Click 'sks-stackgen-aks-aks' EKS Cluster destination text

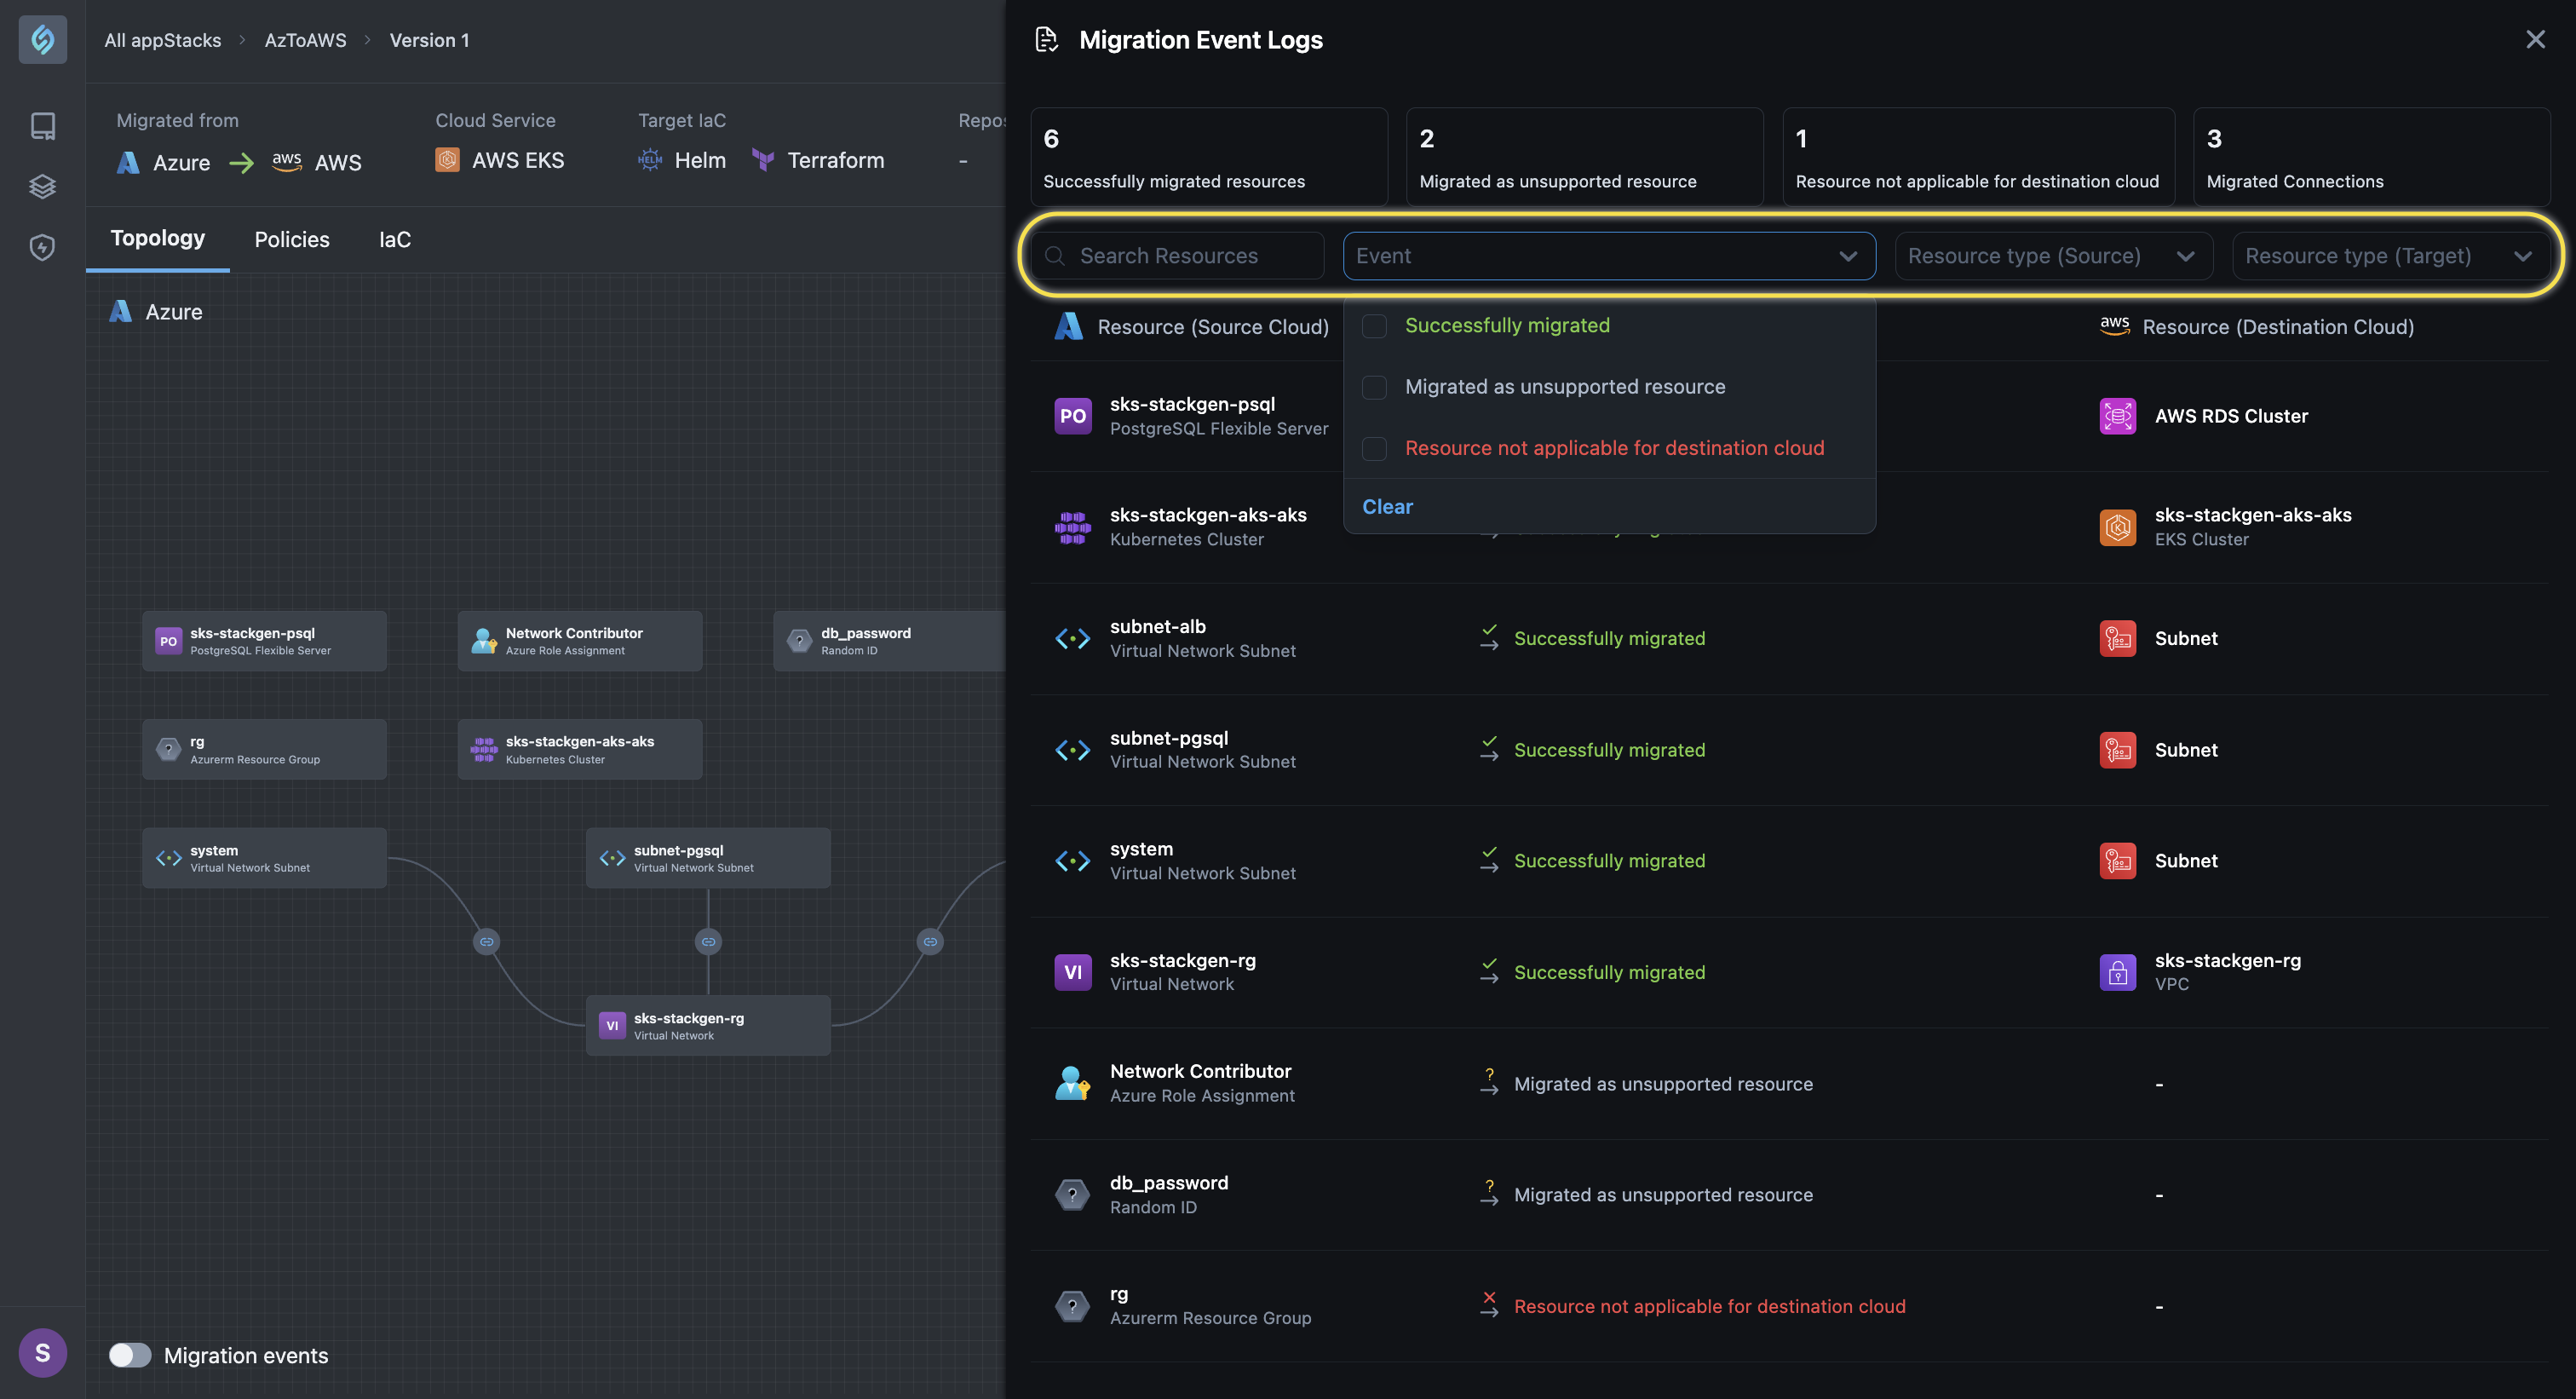pyautogui.click(x=2253, y=515)
